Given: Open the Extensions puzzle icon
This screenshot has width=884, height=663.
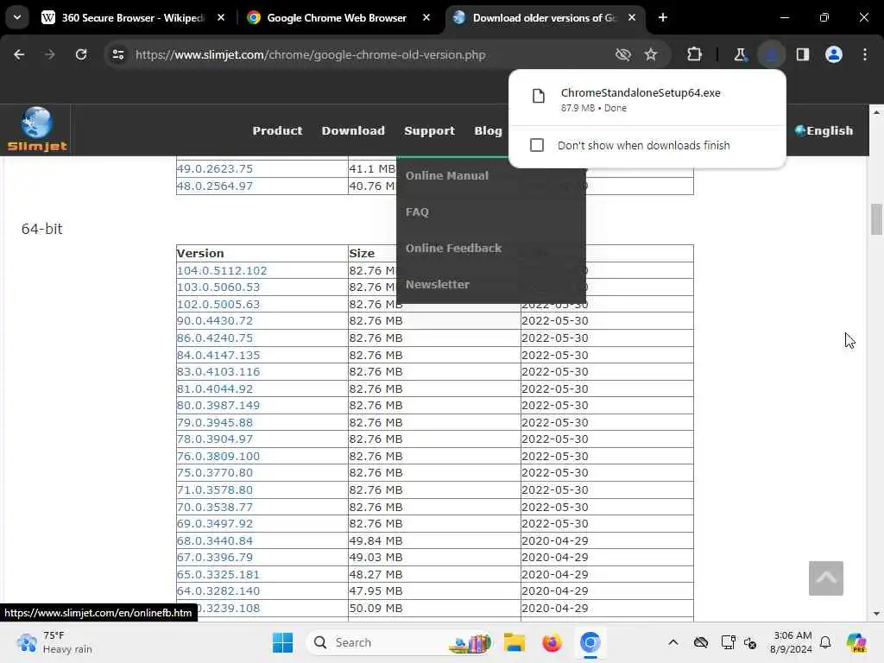Looking at the screenshot, I should (695, 54).
